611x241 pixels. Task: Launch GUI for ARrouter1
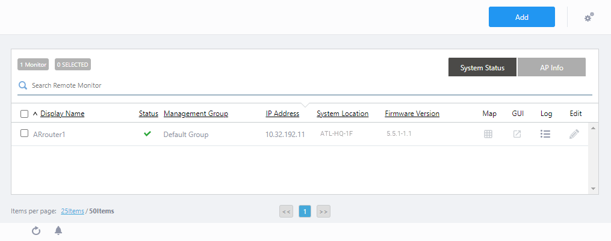tap(516, 134)
